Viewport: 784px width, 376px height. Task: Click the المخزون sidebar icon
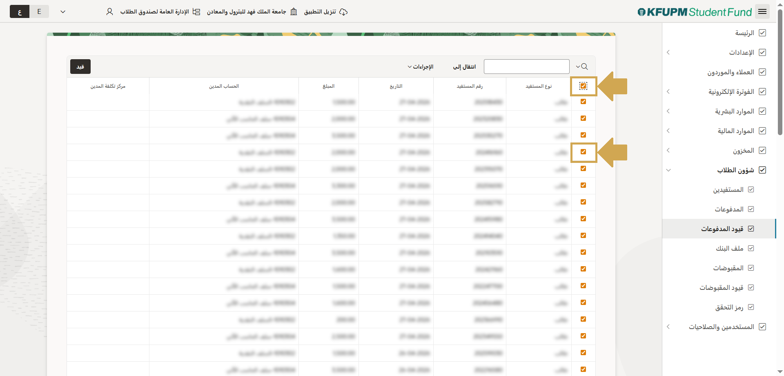(762, 150)
